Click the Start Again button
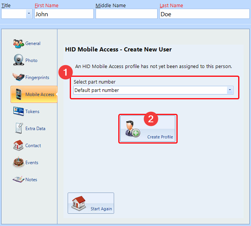 point(91,203)
